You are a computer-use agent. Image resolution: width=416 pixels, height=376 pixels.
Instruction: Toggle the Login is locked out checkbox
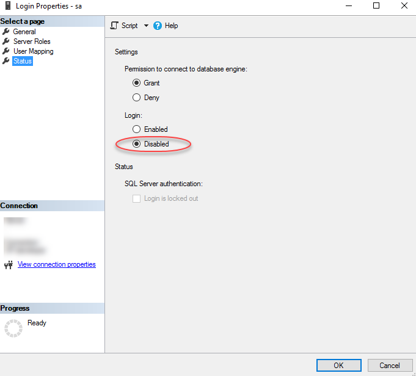pyautogui.click(x=136, y=198)
